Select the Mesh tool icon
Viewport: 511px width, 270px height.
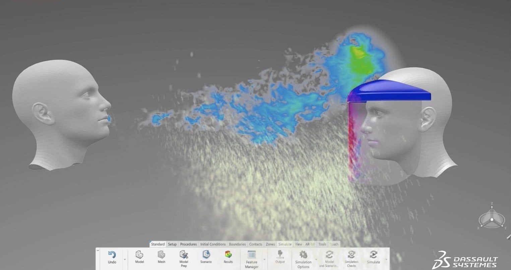(162, 255)
